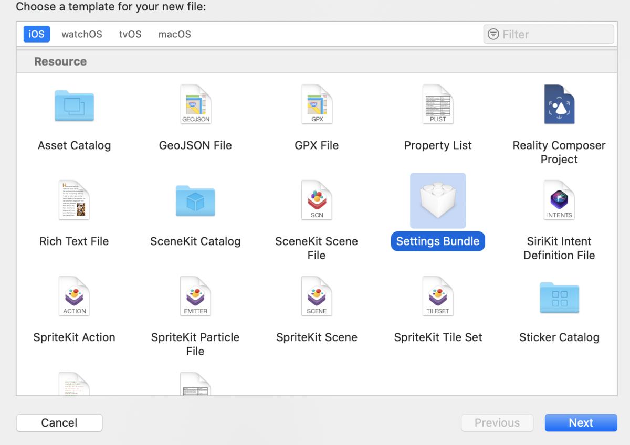Click the Next button

(x=581, y=423)
